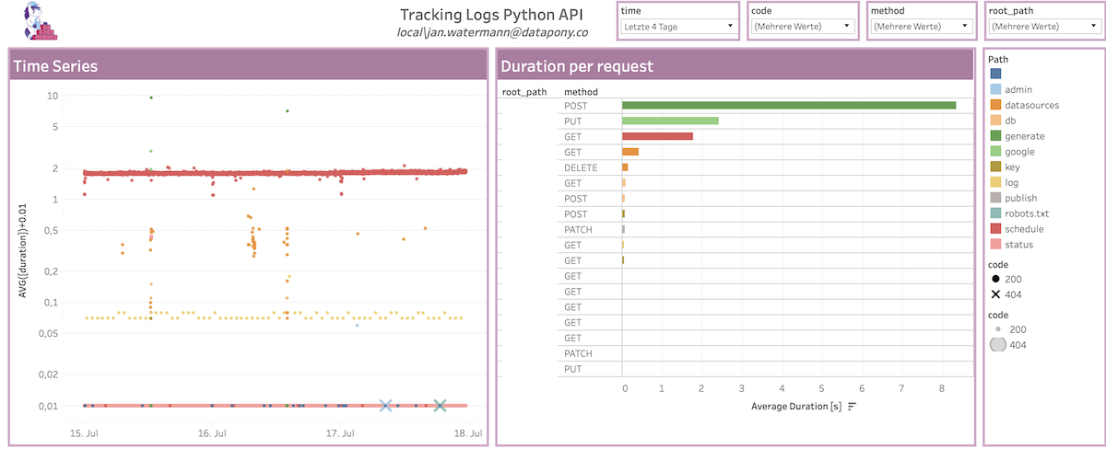The height and width of the screenshot is (449, 1106).
Task: Select the 404 cross shape legend item
Action: 996,294
